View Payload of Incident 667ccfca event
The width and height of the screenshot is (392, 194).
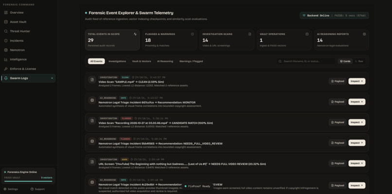coord(338,102)
